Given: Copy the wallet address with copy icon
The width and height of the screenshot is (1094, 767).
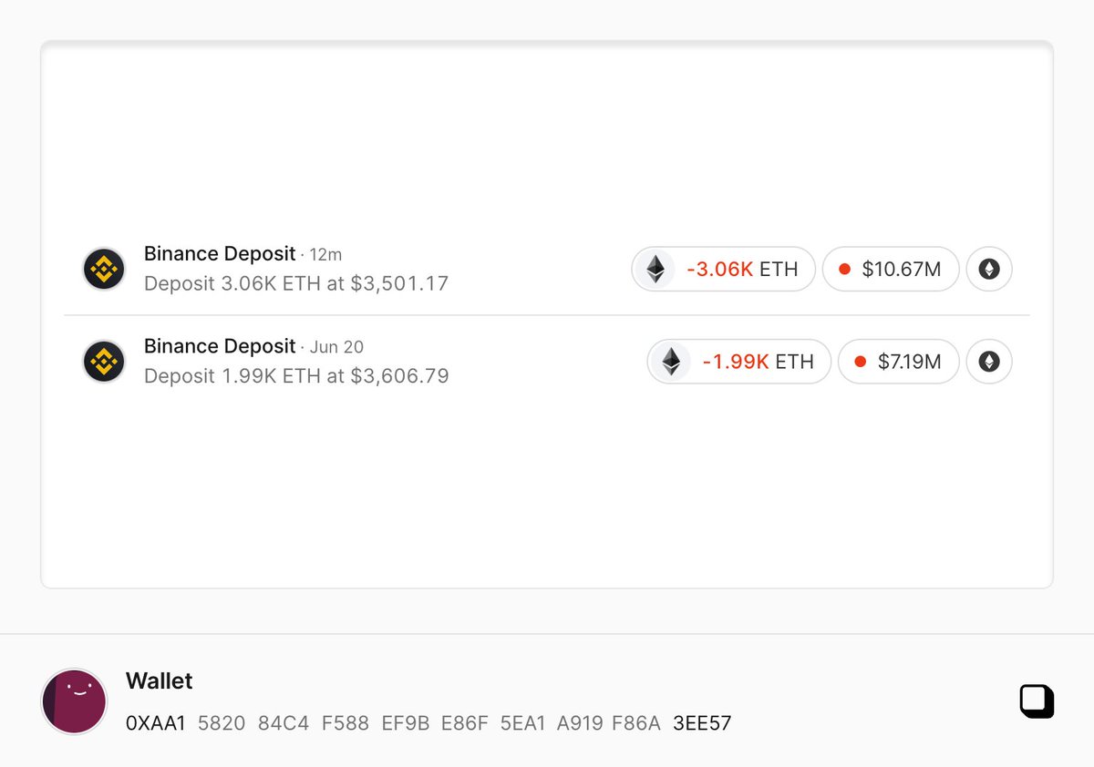Looking at the screenshot, I should tap(1037, 701).
